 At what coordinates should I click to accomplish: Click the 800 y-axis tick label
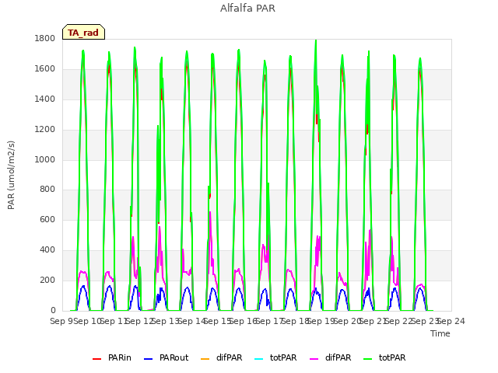47,190
